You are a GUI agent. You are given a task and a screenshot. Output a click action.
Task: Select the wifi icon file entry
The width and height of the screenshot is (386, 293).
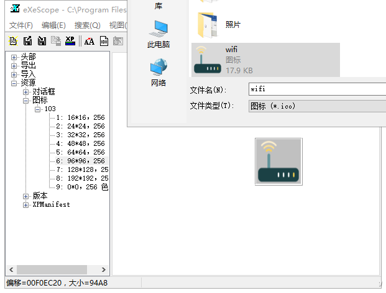(x=265, y=60)
